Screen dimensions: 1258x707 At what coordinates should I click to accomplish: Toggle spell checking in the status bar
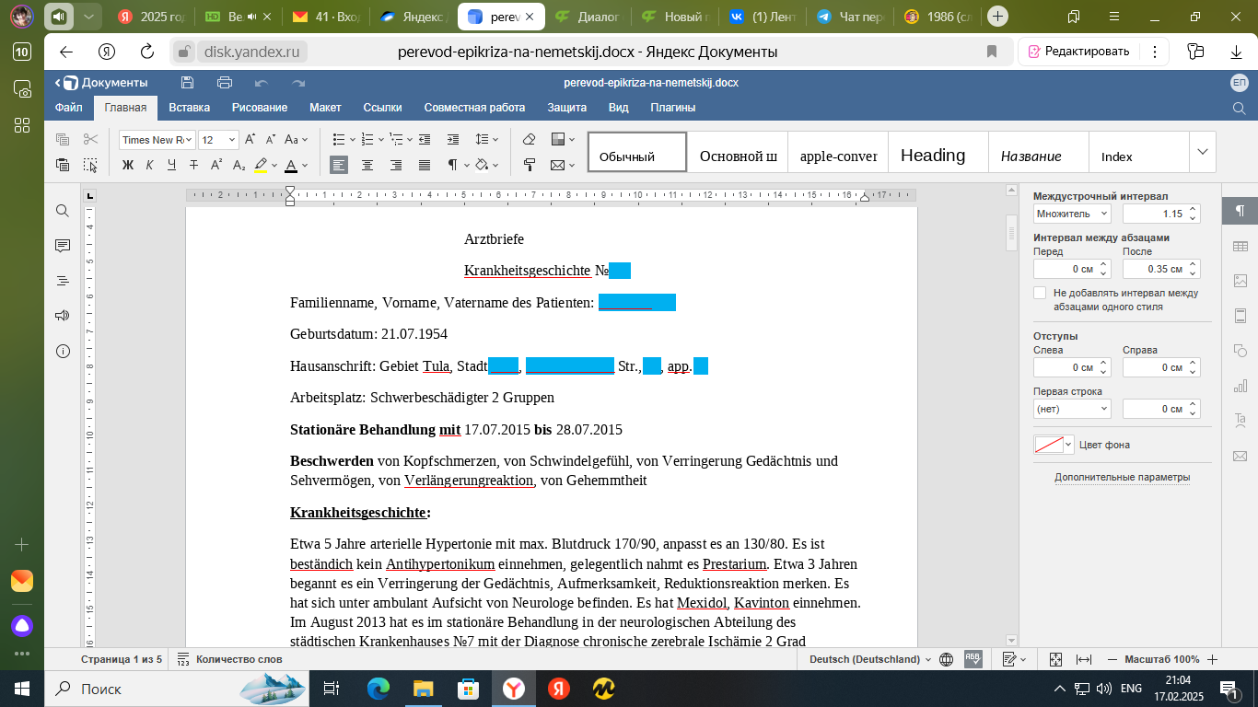coord(973,659)
